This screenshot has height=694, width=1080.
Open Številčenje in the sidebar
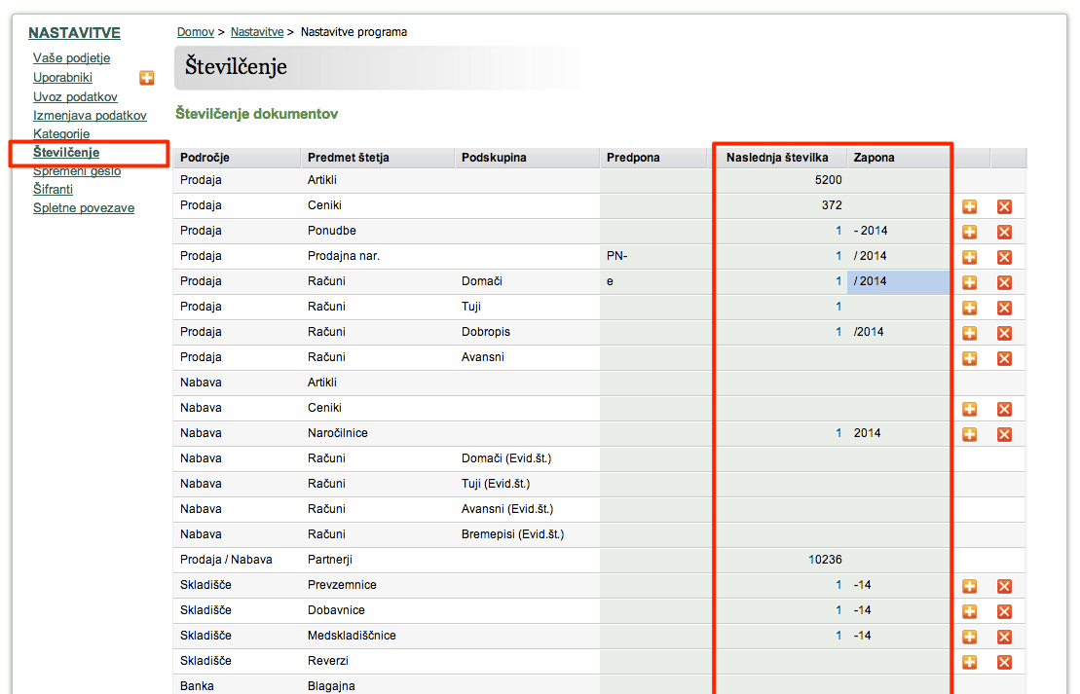point(66,152)
